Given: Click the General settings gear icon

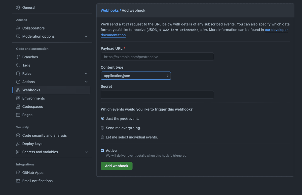Looking at the screenshot, I should click(18, 7).
